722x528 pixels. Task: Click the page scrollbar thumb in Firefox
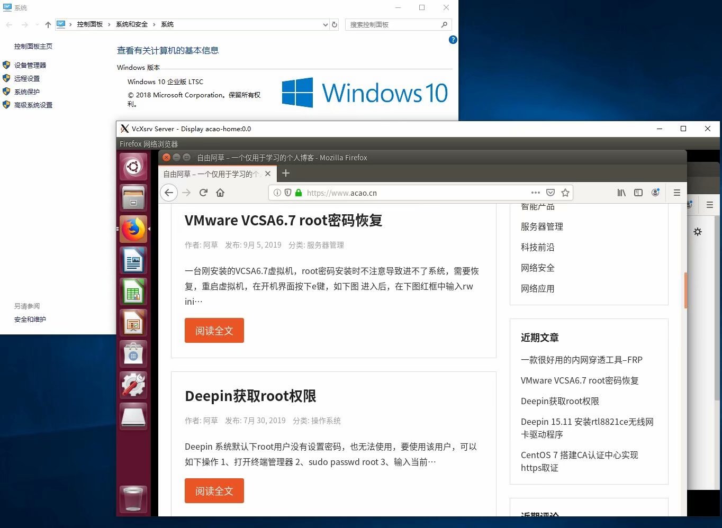pyautogui.click(x=685, y=290)
